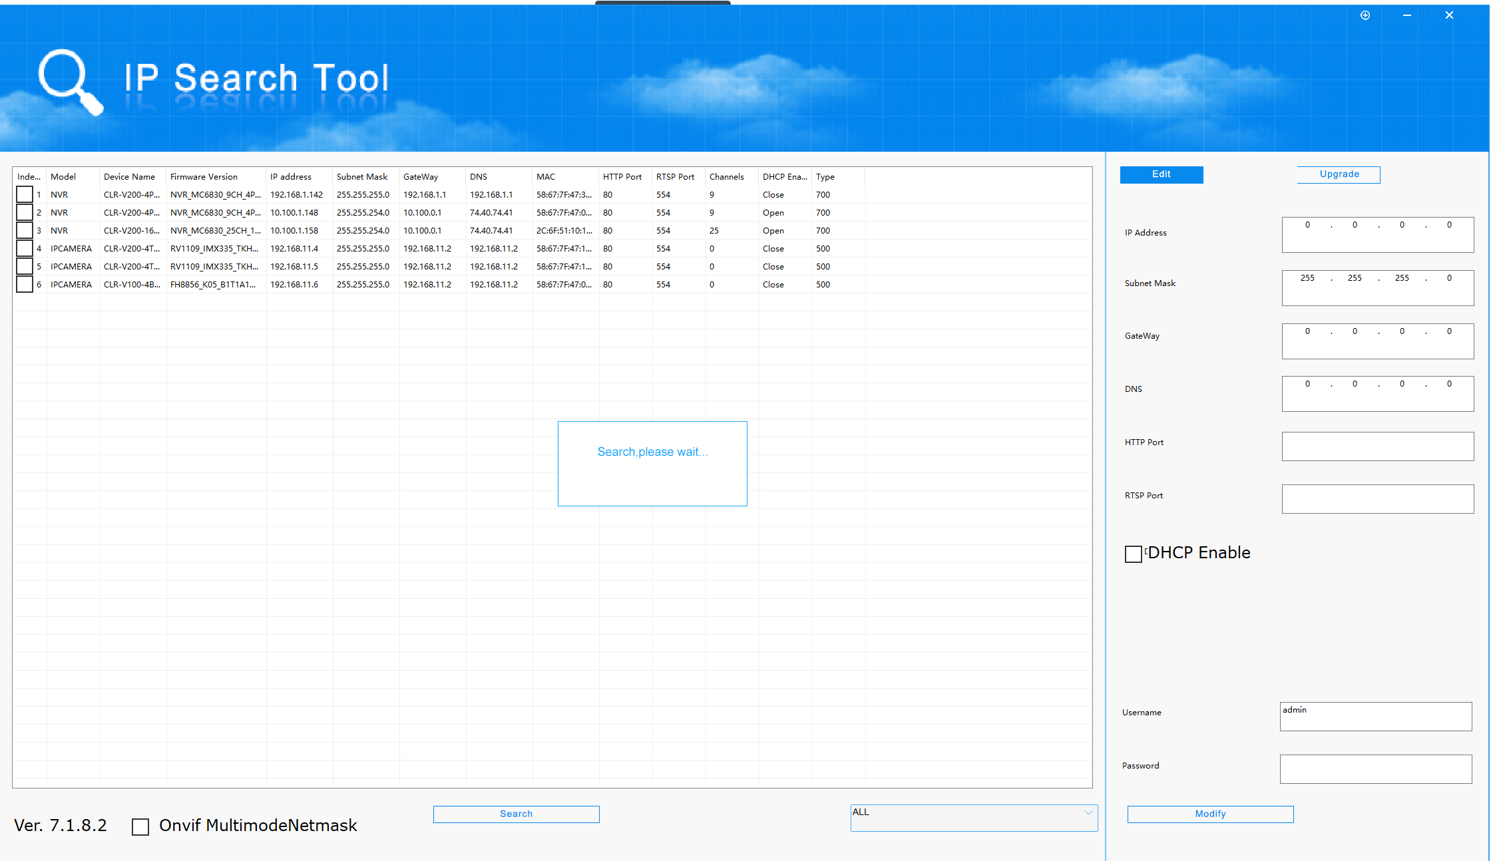The height and width of the screenshot is (861, 1491).
Task: Click the Username field containing admin
Action: tap(1375, 716)
